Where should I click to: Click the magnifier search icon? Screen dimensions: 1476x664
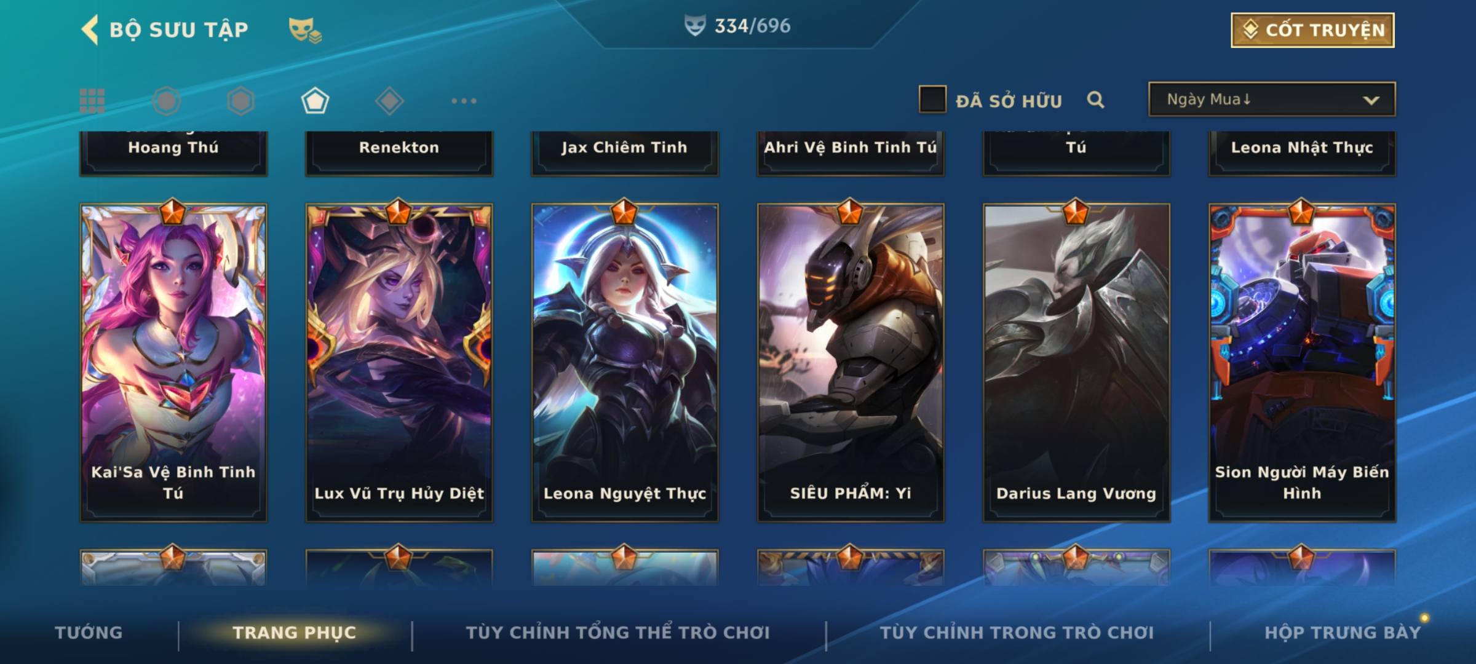point(1095,100)
